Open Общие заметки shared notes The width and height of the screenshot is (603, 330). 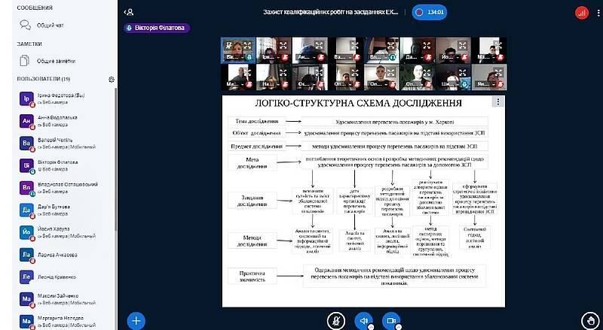pos(50,60)
